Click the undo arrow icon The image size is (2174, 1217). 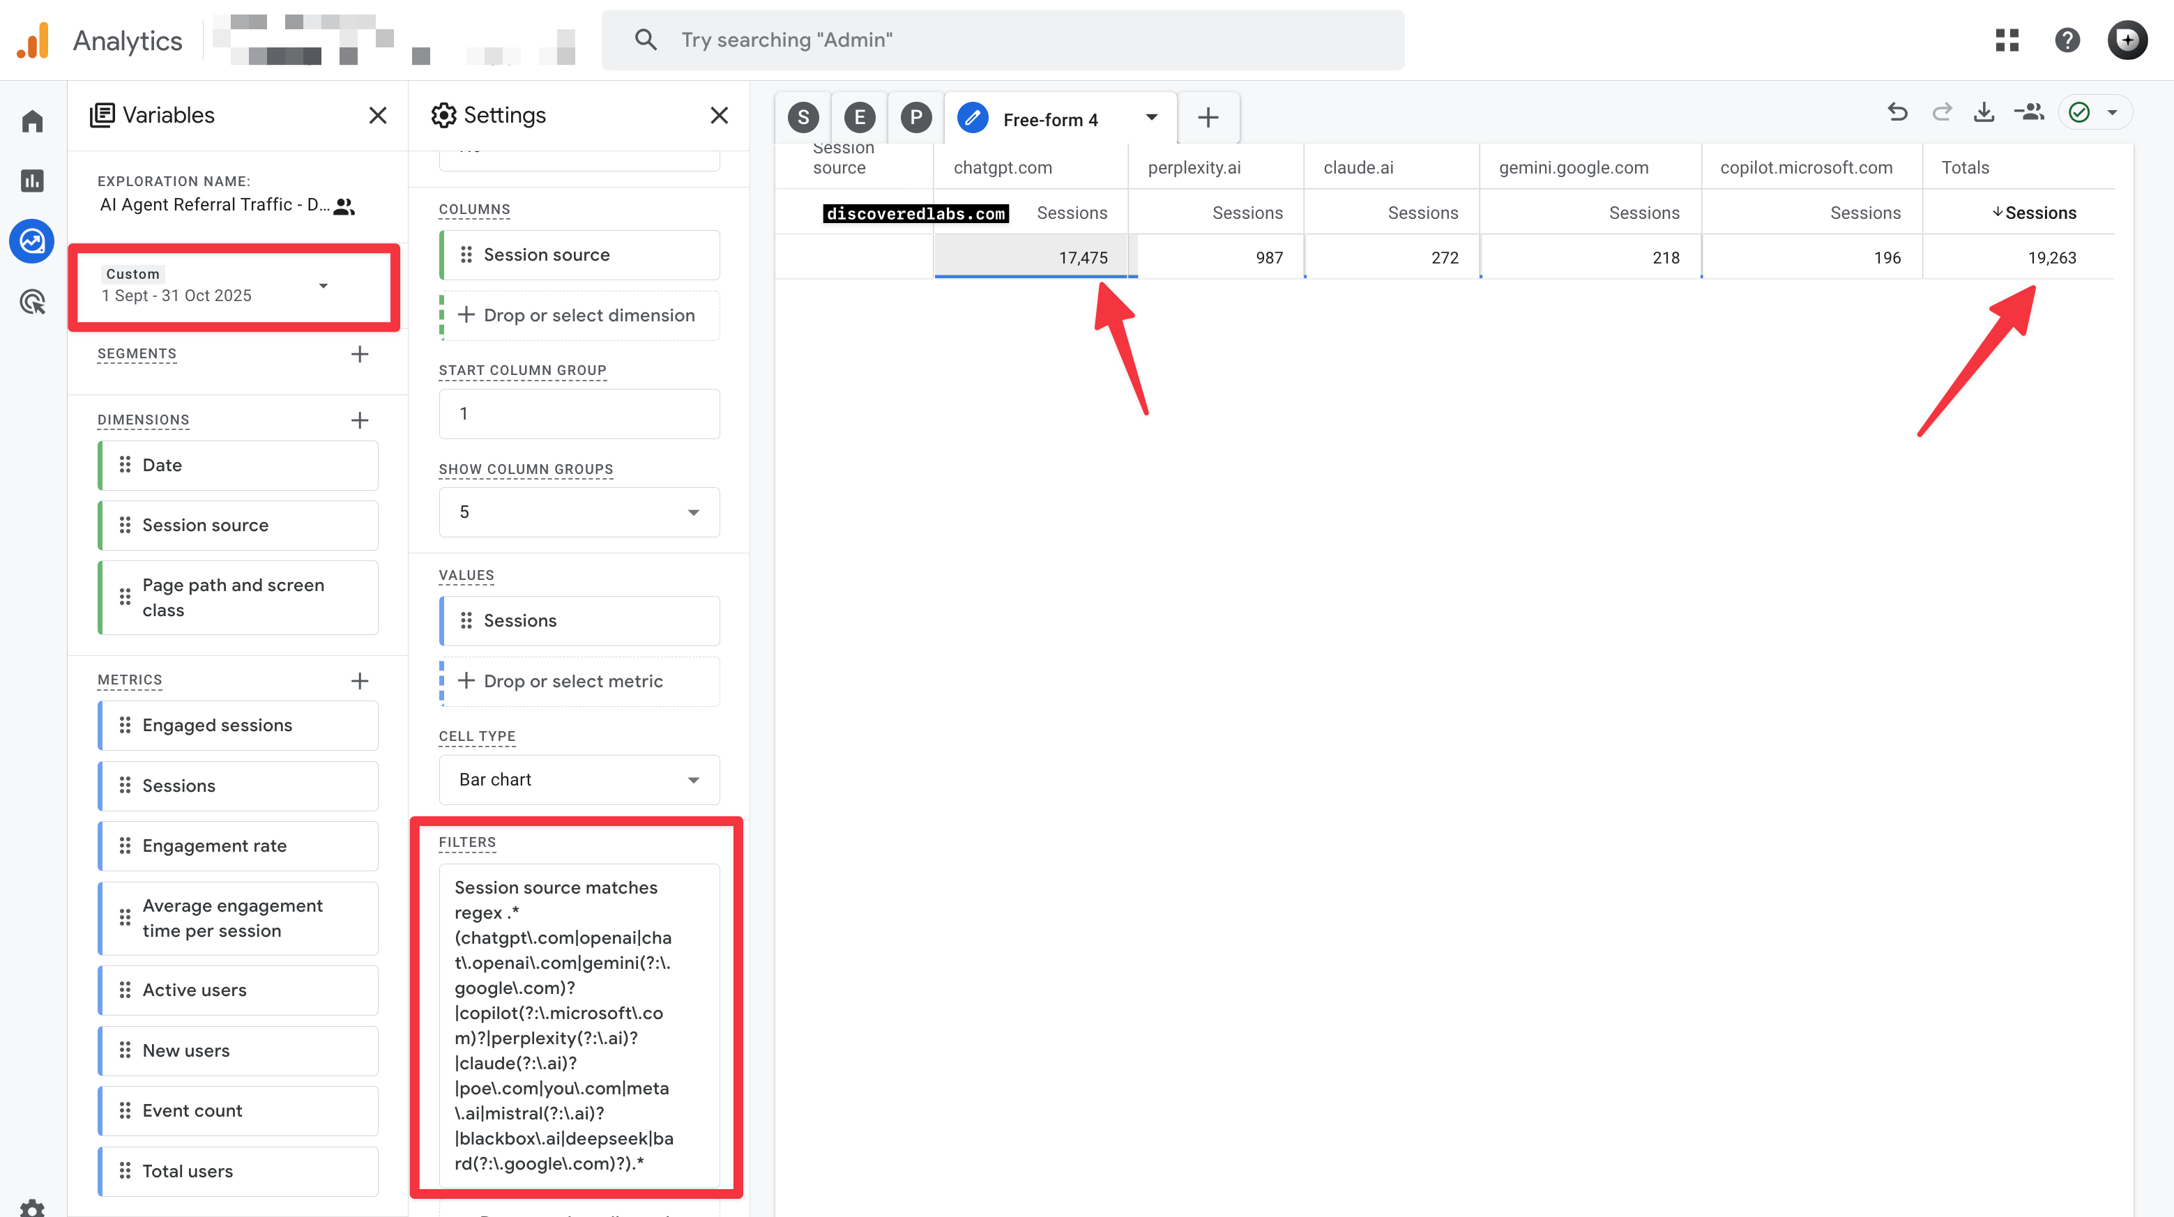[x=1897, y=112]
